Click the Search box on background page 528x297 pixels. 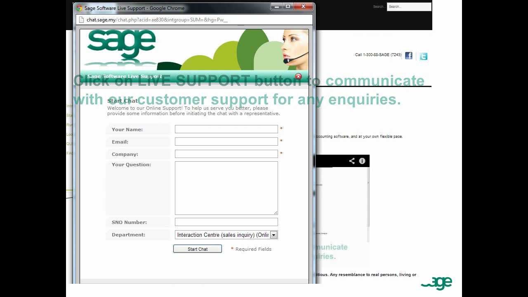click(x=409, y=7)
